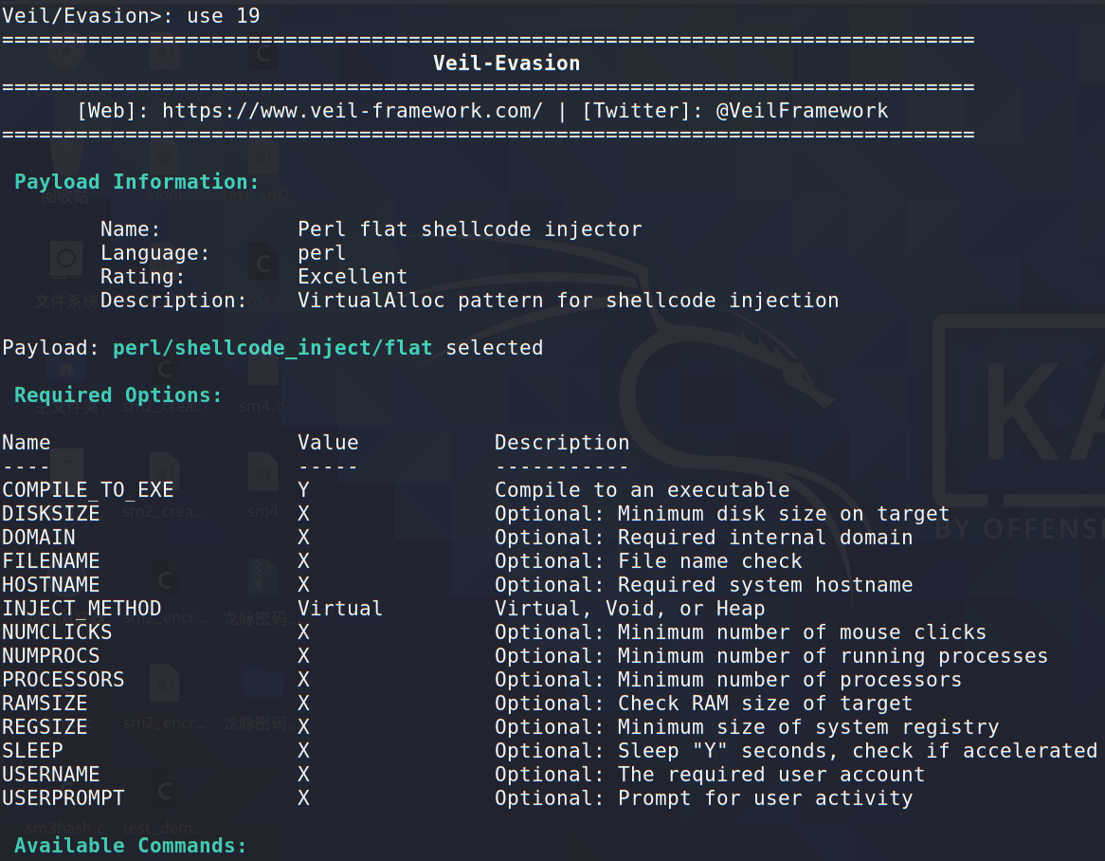Click the Required Options heading
Viewport: 1105px width, 861px height.
(118, 395)
